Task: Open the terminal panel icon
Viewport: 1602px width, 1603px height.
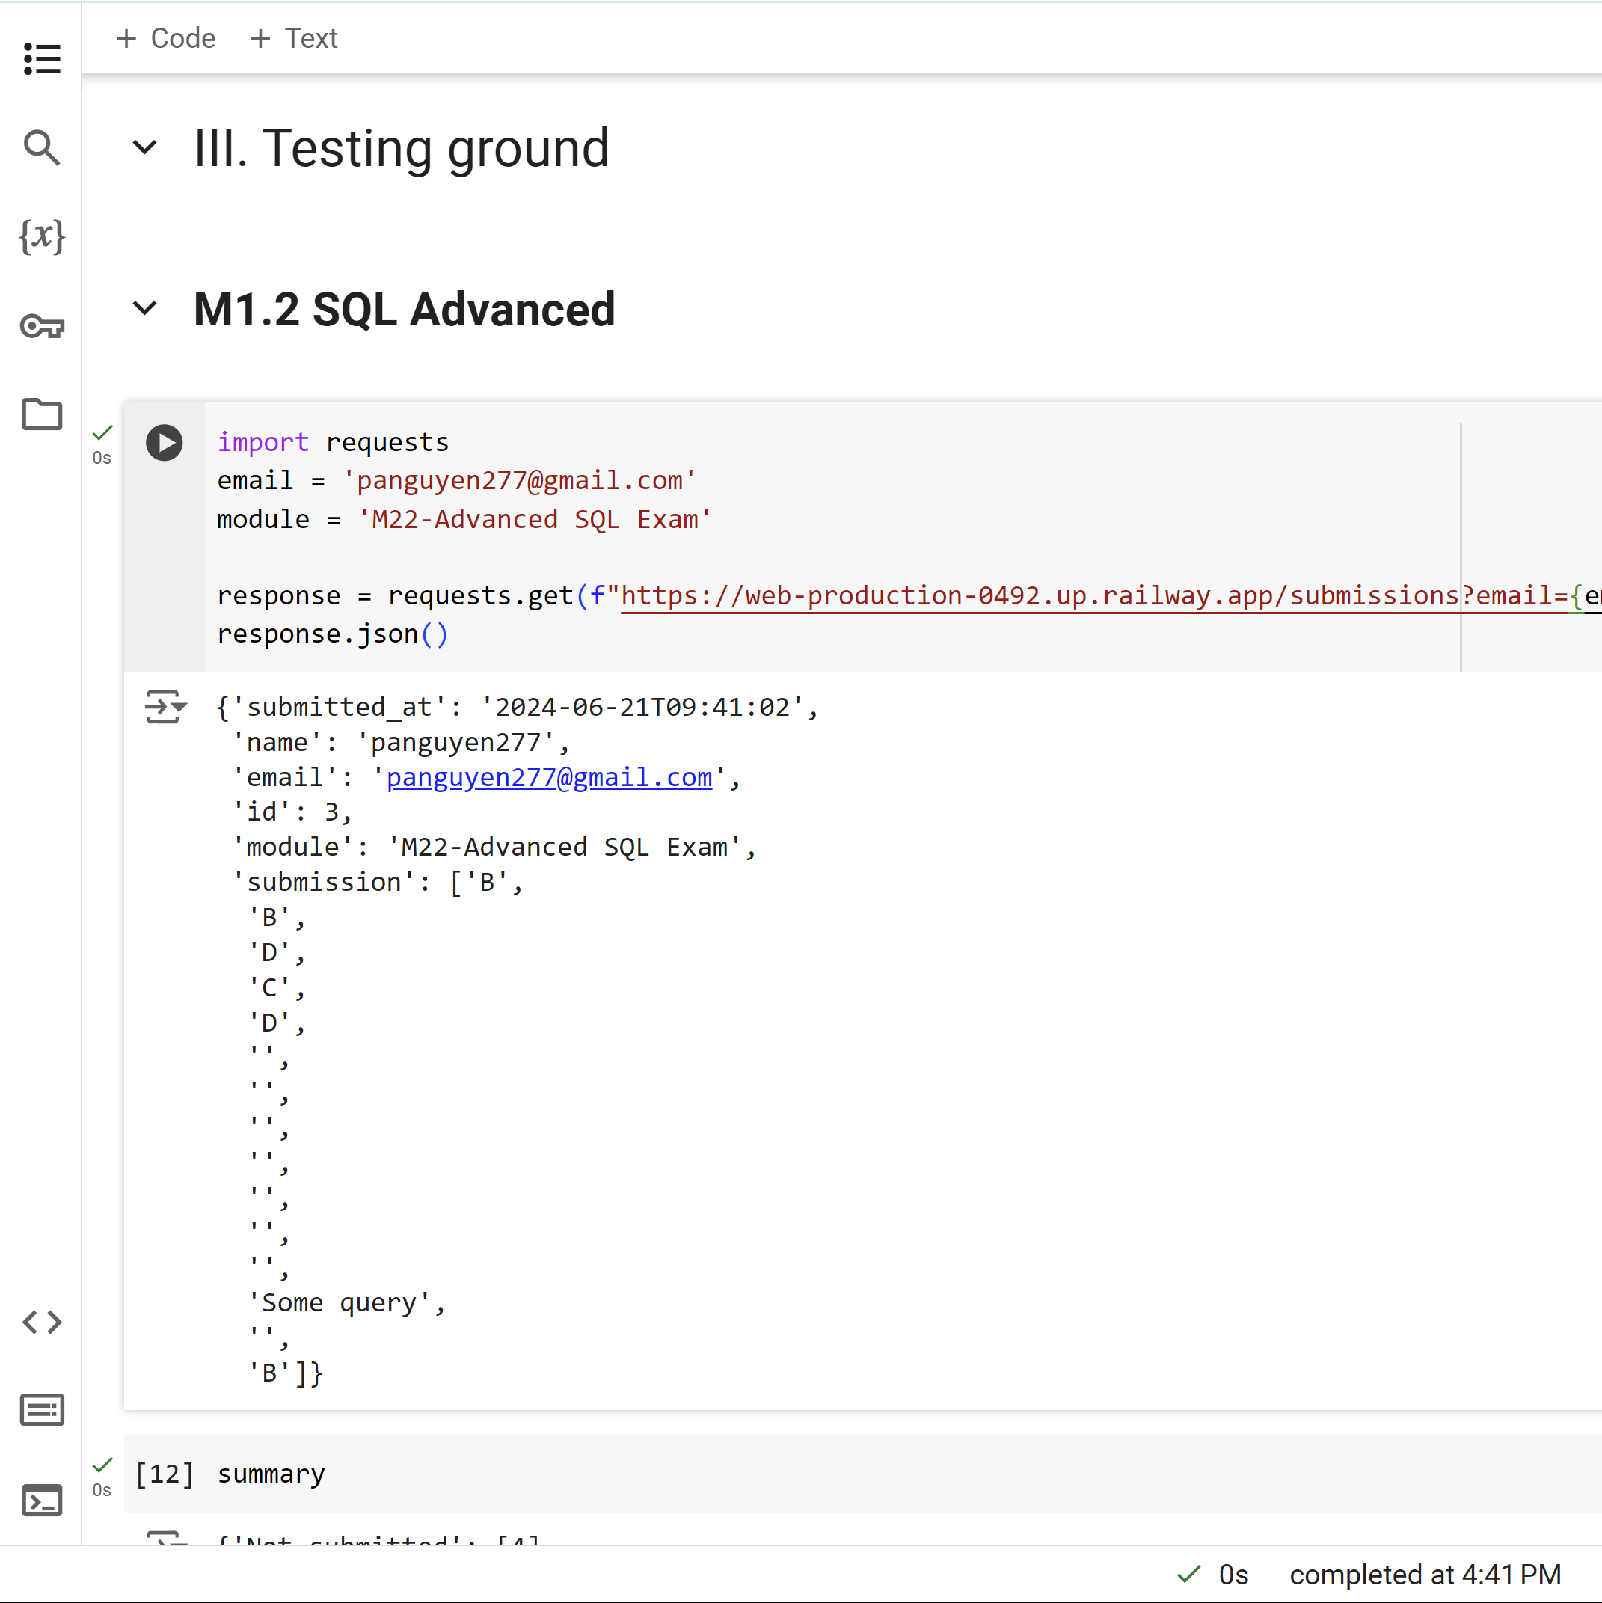Action: click(x=41, y=1500)
